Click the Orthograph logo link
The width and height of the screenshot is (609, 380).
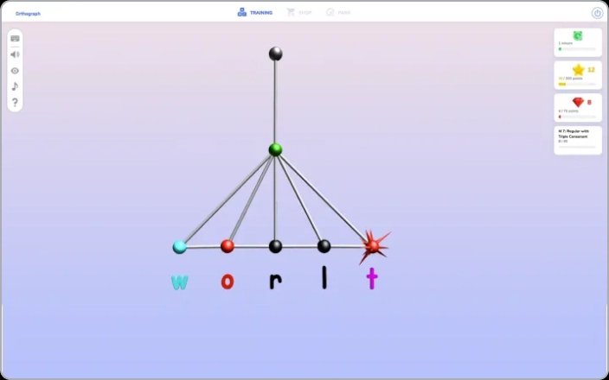coord(28,14)
